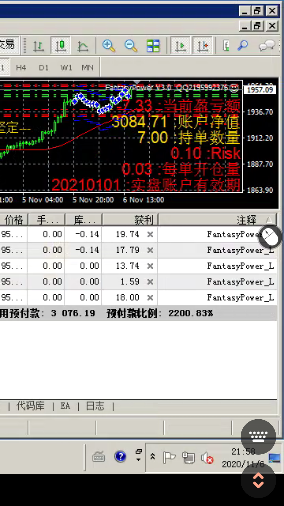Select the line chart icon

83,46
